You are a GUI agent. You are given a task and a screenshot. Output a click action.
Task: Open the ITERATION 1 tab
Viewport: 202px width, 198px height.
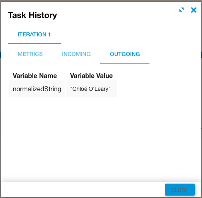point(34,34)
